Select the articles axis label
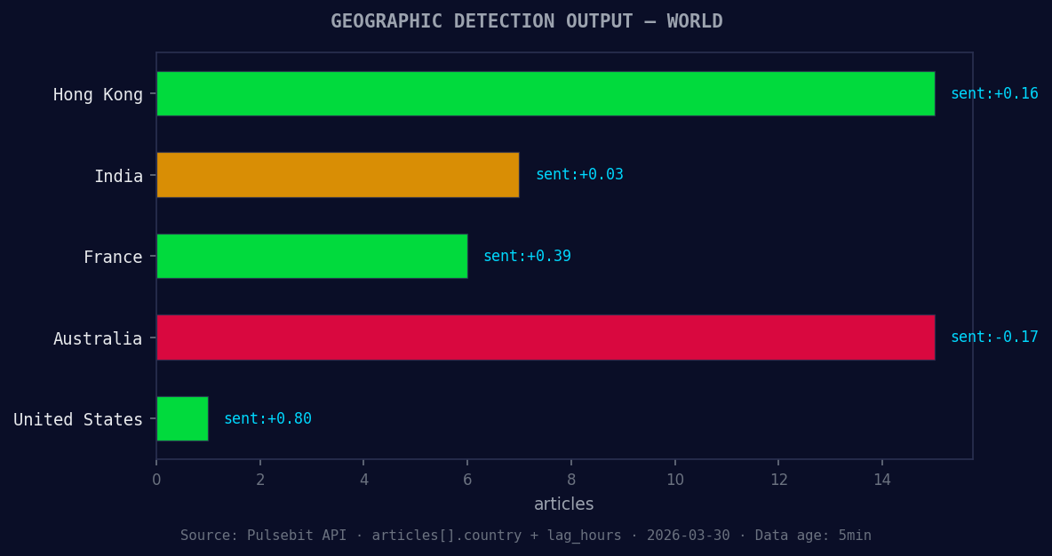 point(563,504)
